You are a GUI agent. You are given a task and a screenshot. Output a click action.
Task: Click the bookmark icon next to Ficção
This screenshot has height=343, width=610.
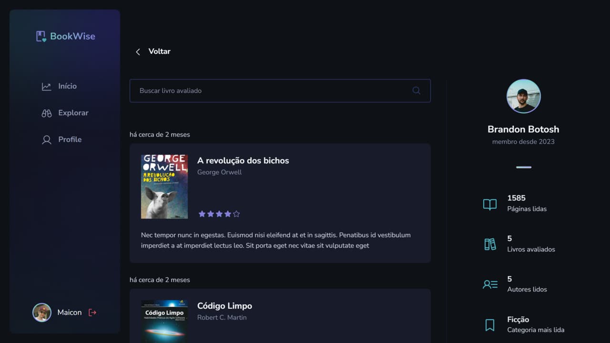489,325
